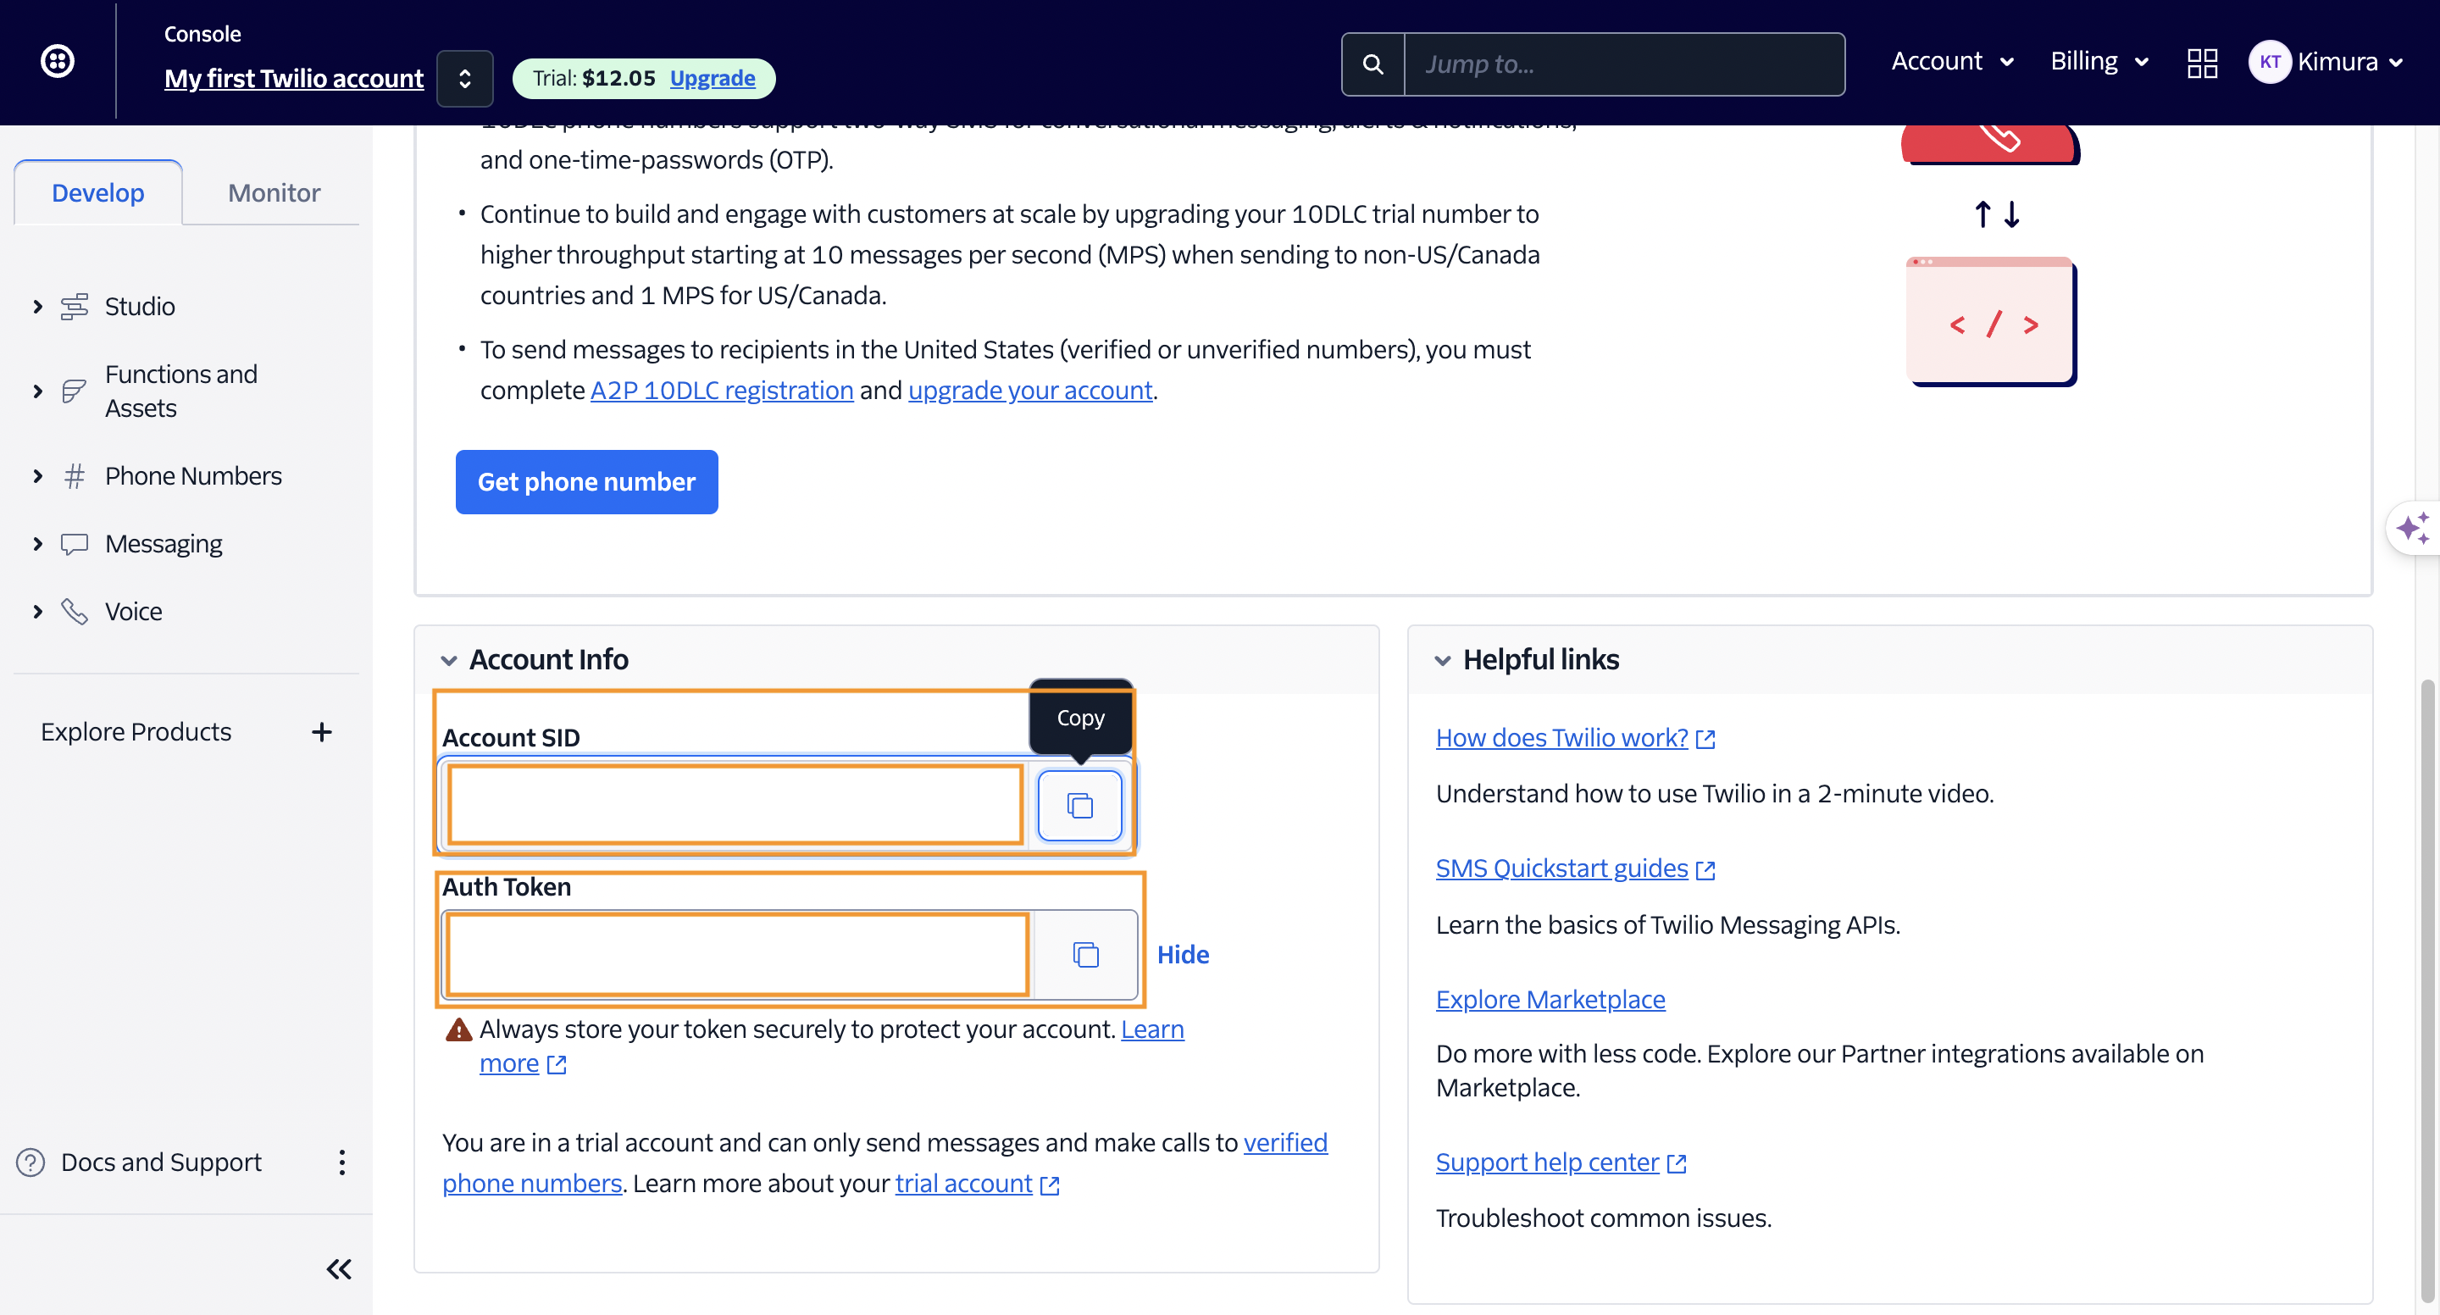Click the Twilio logo home icon
Image resolution: width=2440 pixels, height=1315 pixels.
pos(58,62)
